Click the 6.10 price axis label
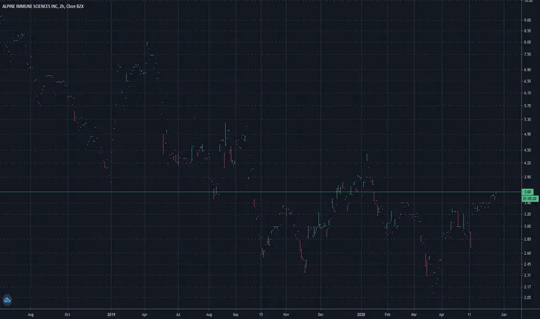 [x=527, y=93]
